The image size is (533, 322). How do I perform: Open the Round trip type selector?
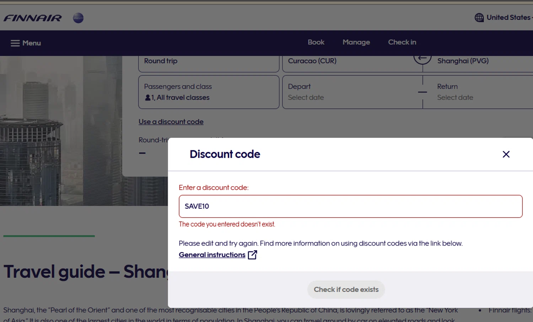209,64
